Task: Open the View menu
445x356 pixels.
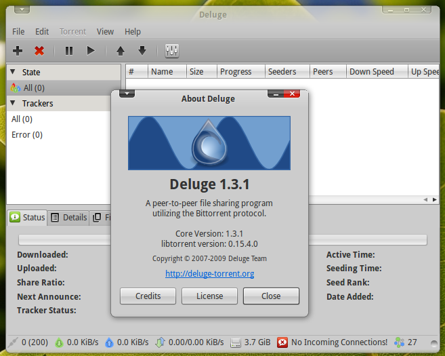Action: (x=105, y=32)
